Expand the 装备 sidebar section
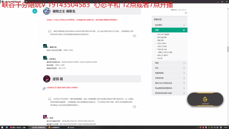The height and width of the screenshot is (129, 229). pos(170,63)
